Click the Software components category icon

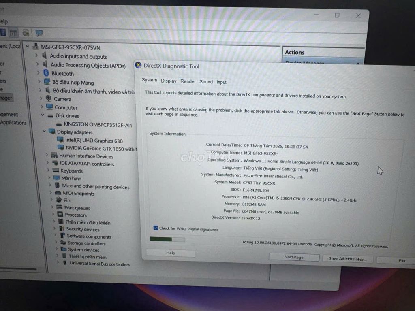click(62, 235)
